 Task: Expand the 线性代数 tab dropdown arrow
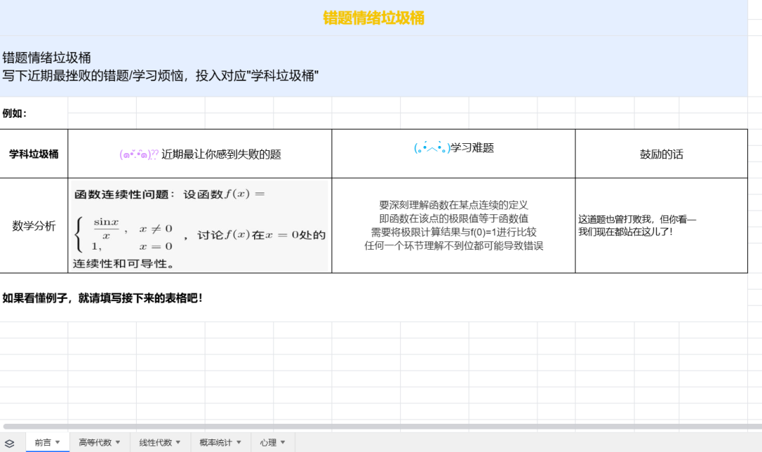coord(178,443)
